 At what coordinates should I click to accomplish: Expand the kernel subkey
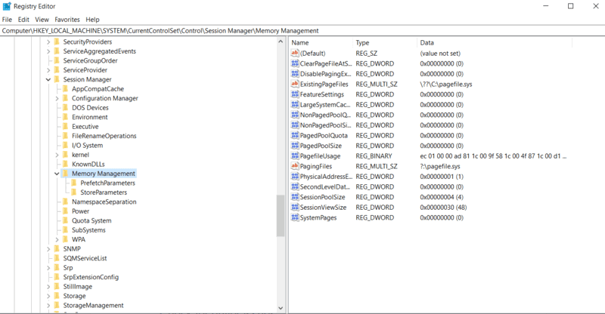click(57, 155)
